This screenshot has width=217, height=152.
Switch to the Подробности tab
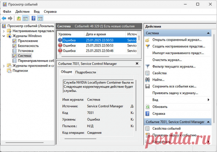click(85, 72)
